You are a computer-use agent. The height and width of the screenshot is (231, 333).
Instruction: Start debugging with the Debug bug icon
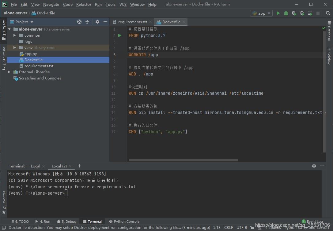click(x=286, y=13)
